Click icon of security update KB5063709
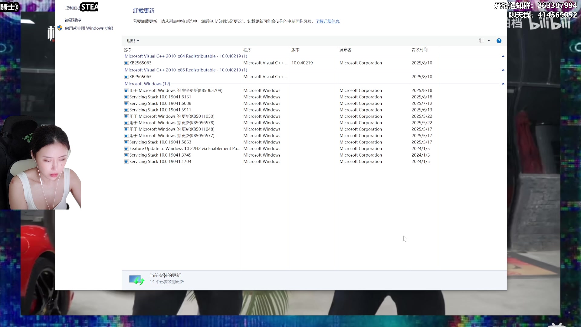The image size is (581, 327). point(126,91)
